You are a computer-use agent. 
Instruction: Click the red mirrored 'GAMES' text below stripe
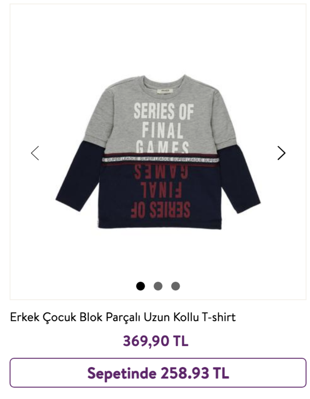tap(161, 172)
